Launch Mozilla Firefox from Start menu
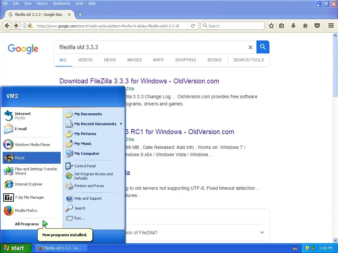The height and width of the screenshot is (253, 338). 32,211
